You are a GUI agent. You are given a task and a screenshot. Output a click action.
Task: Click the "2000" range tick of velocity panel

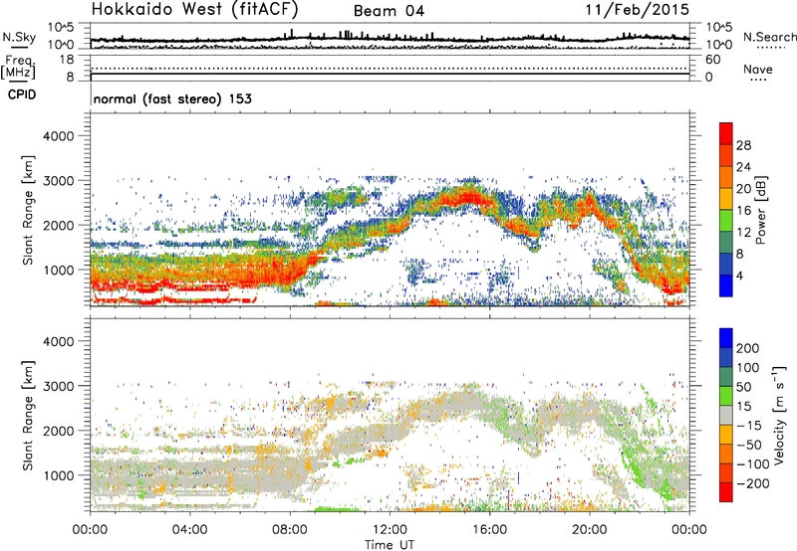[x=59, y=431]
